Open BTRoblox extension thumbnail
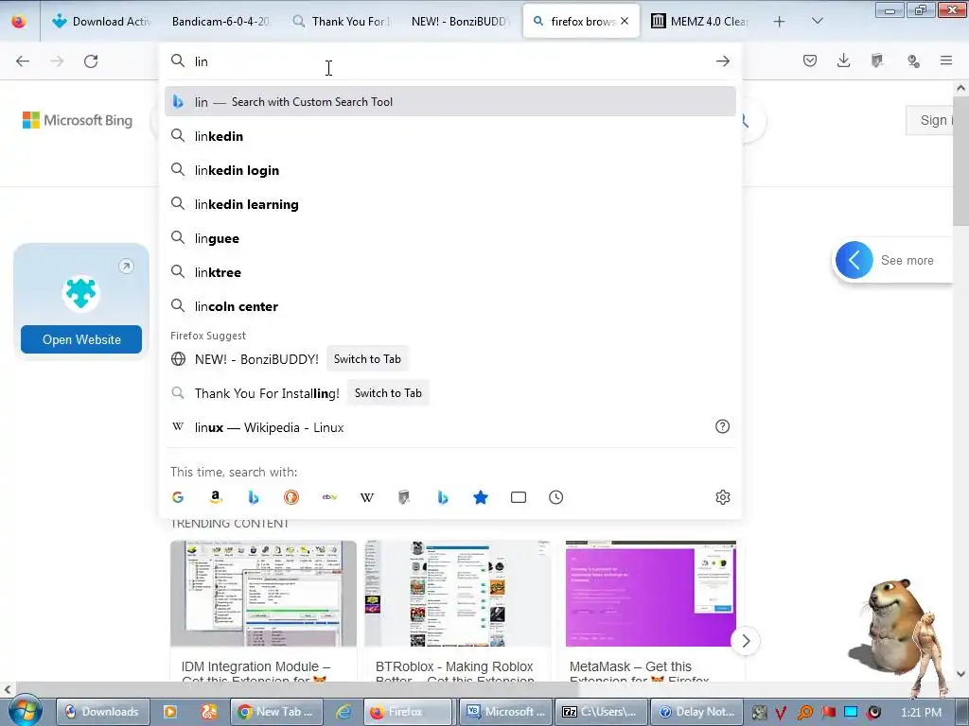Viewport: 969px width, 726px height. click(457, 594)
